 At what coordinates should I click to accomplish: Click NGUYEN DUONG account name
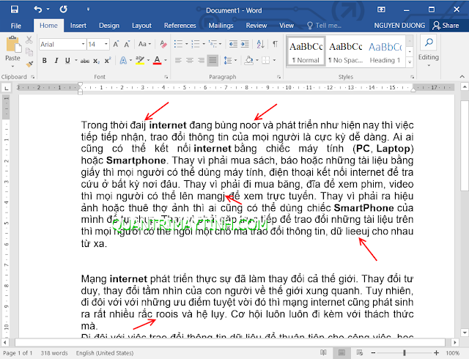[x=399, y=26]
